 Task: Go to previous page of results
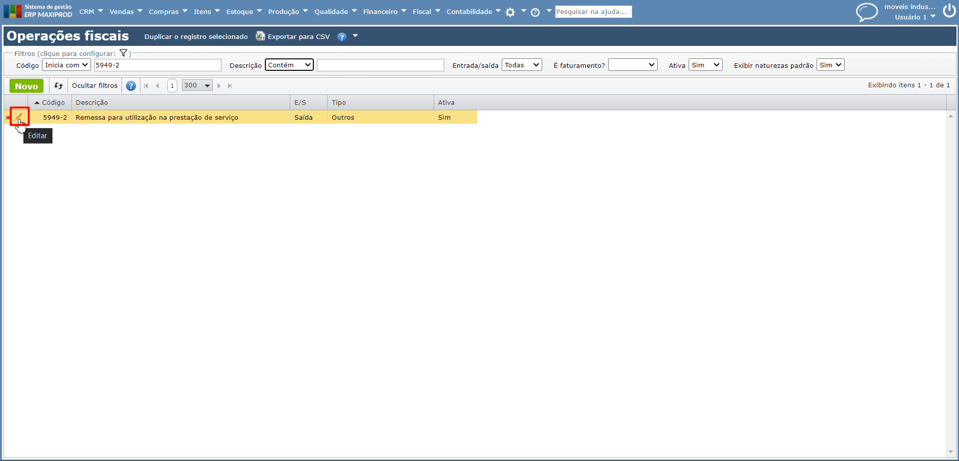tap(157, 86)
